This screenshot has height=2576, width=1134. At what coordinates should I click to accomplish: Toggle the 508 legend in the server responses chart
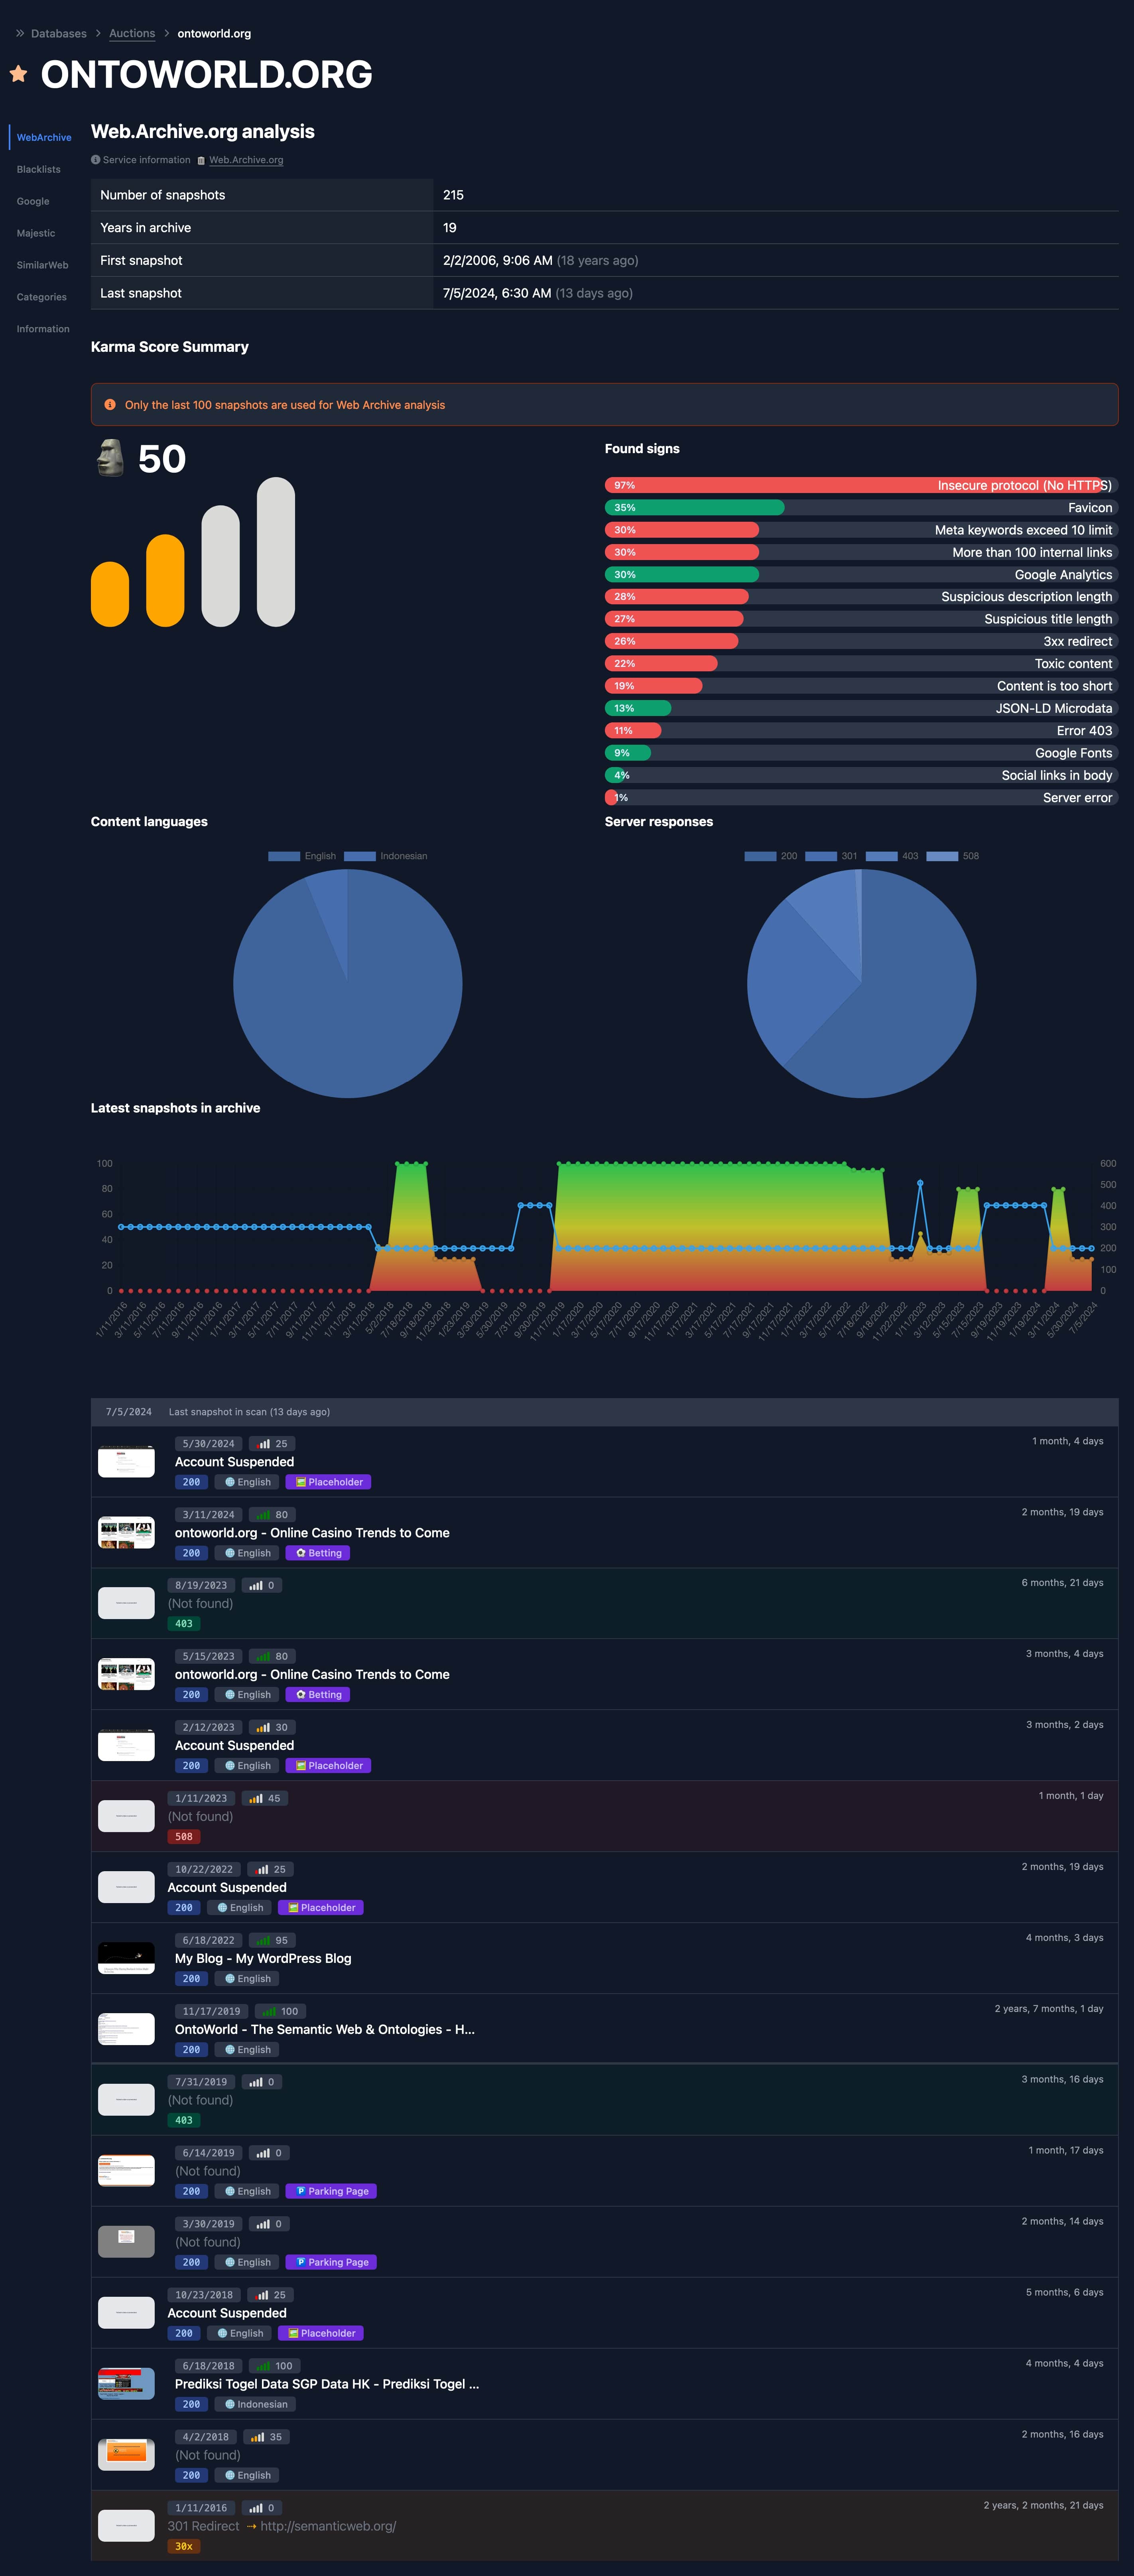click(953, 856)
